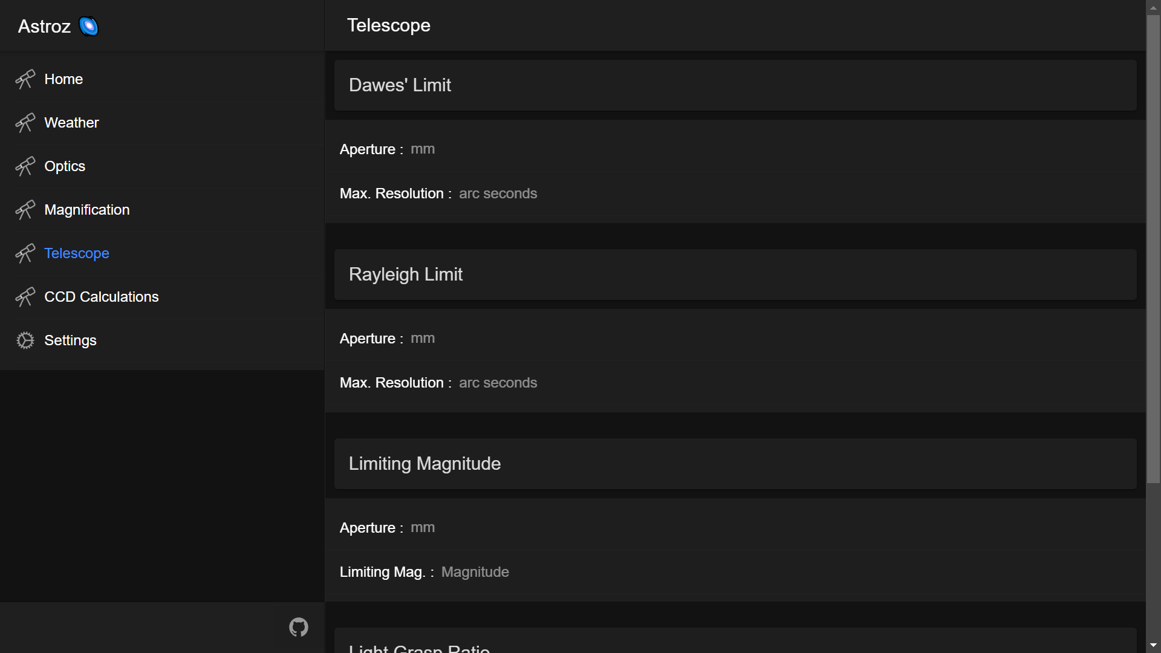The height and width of the screenshot is (653, 1161).
Task: Click the telescope icon beside CCD Calculations
Action: [x=25, y=297]
